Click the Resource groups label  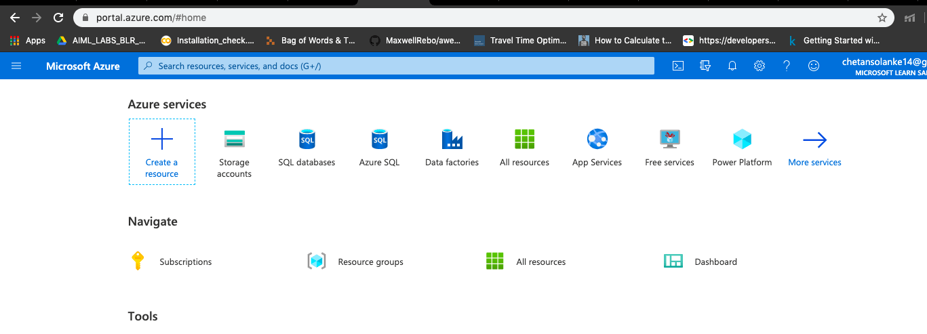tap(370, 262)
